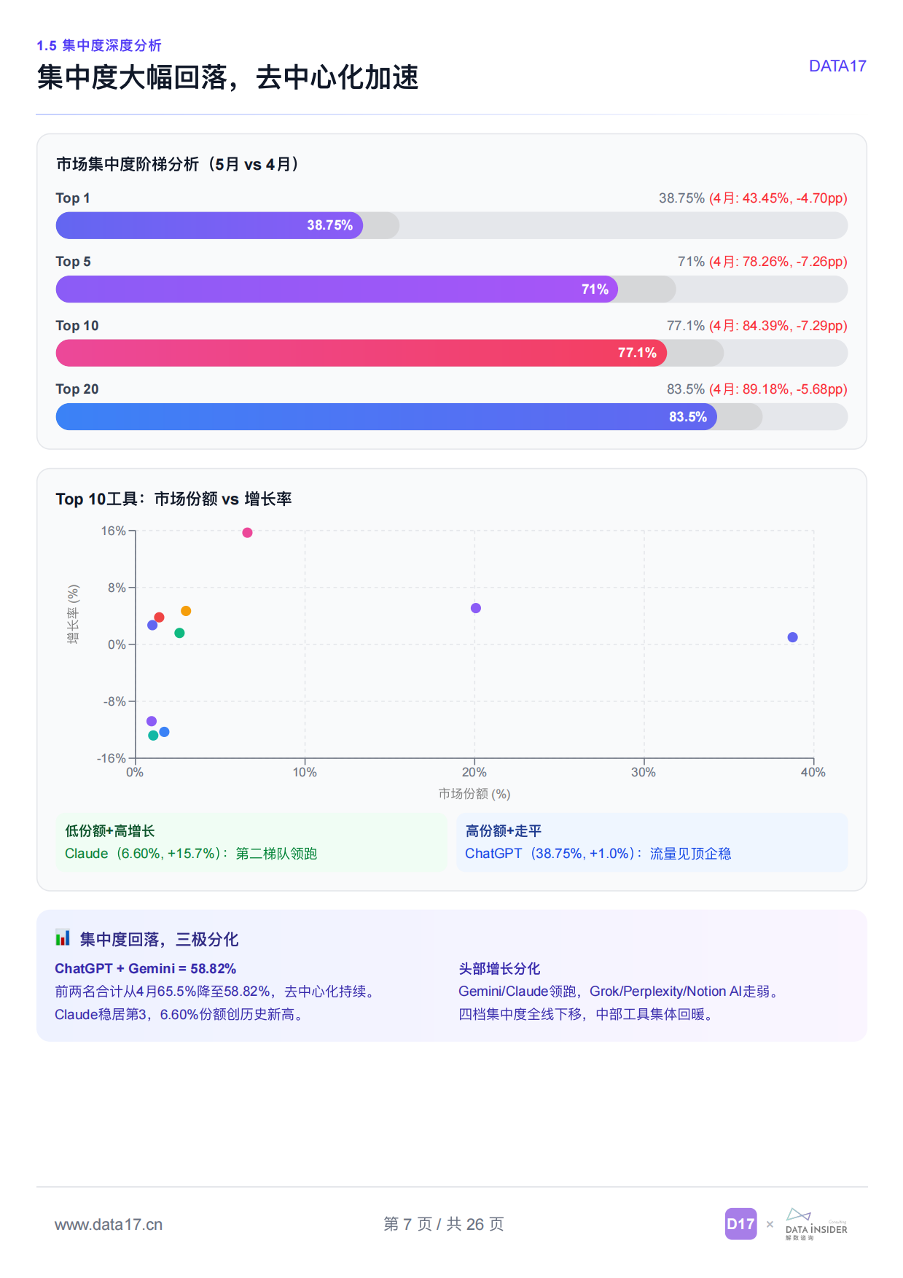Select the teal point lowest on the chart
This screenshot has width=903, height=1278.
click(153, 736)
